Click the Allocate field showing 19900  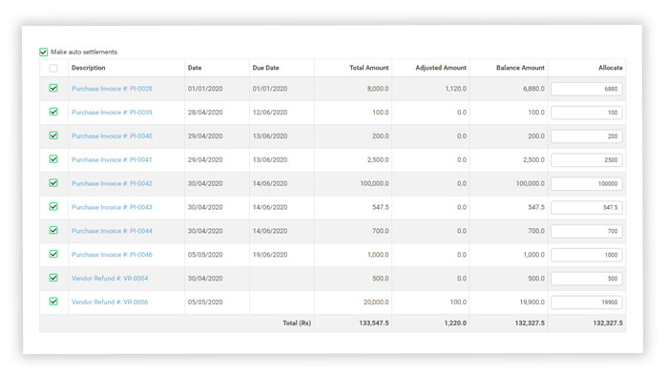[587, 303]
